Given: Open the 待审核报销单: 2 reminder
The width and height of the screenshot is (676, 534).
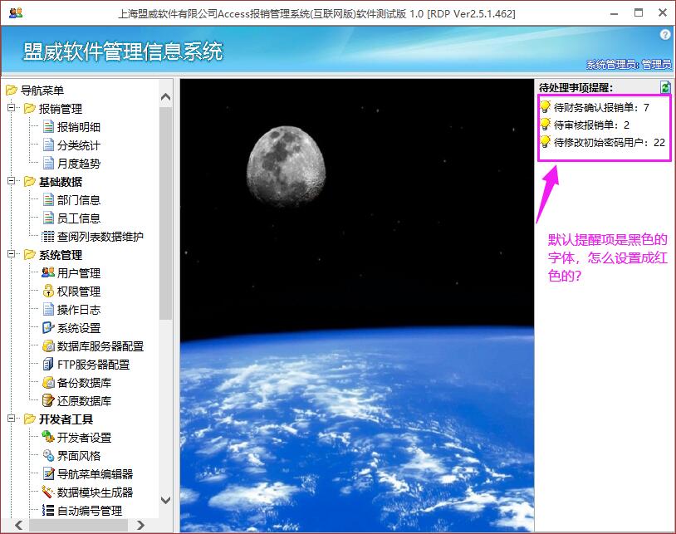Looking at the screenshot, I should point(591,125).
